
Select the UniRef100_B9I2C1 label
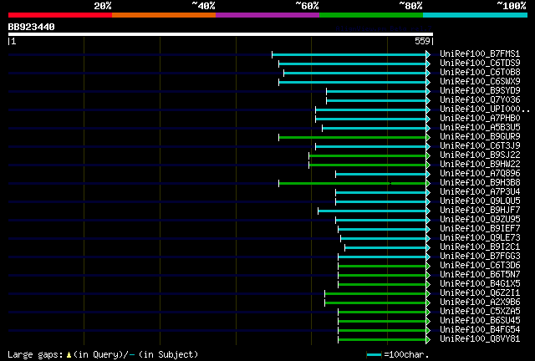pos(480,247)
